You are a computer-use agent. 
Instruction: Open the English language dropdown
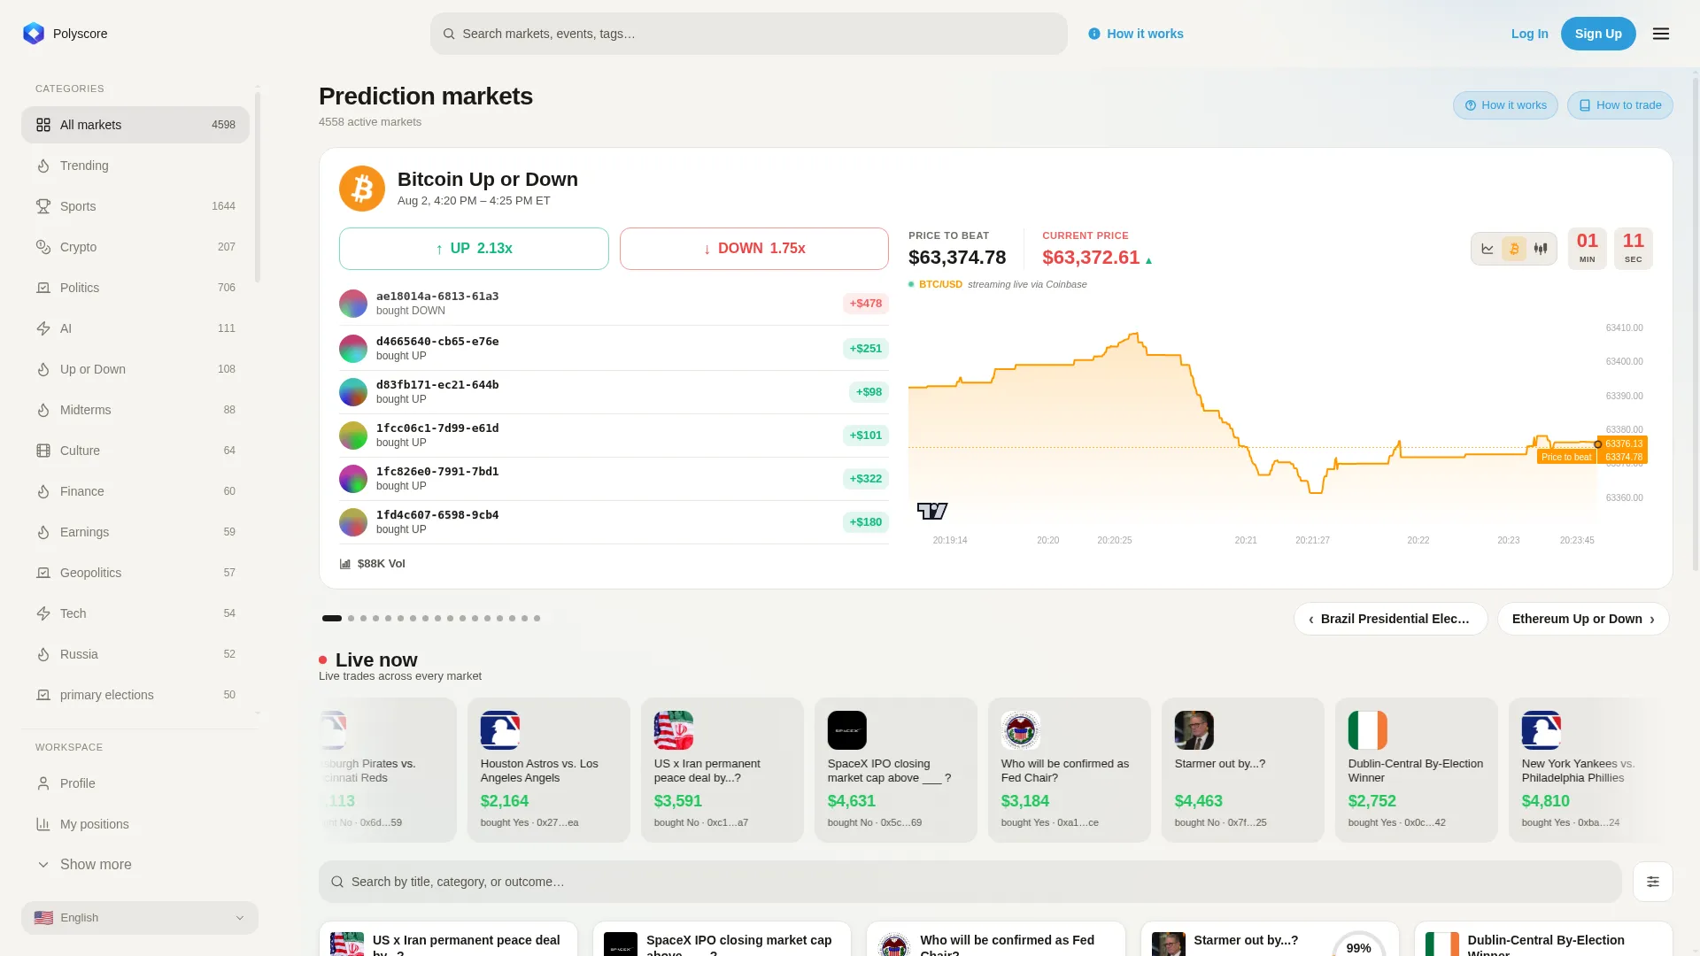click(140, 918)
